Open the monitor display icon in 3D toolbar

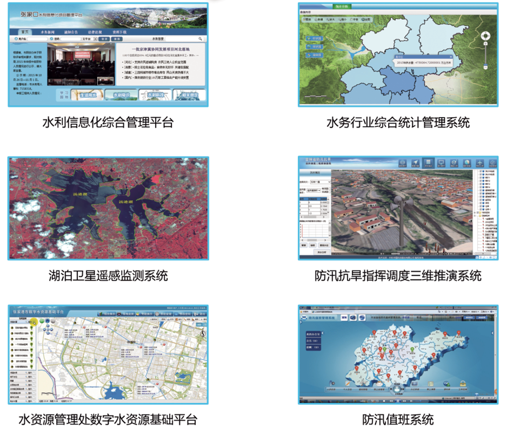(x=441, y=163)
